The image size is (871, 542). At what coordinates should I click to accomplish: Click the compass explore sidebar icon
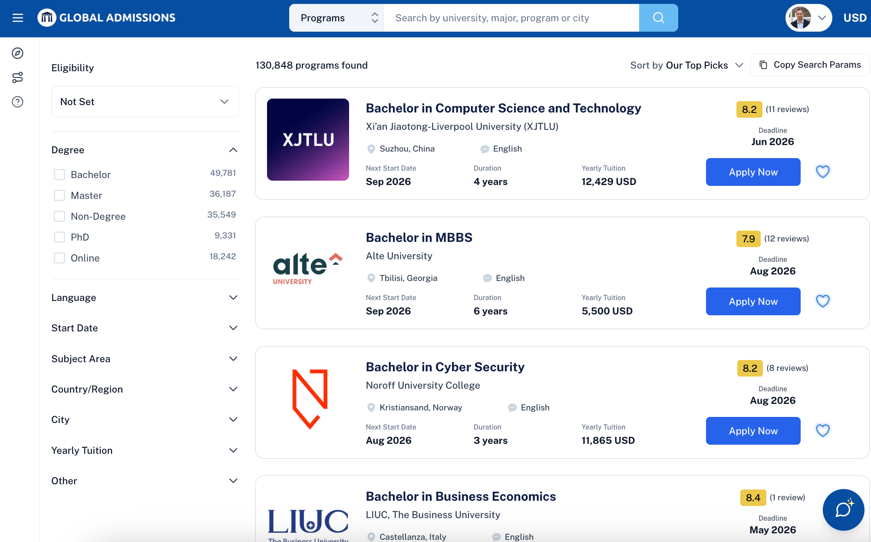17,53
